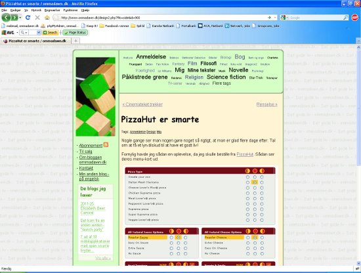Click the Google search input field
Viewport: 361px width, 273px height.
(316, 18)
